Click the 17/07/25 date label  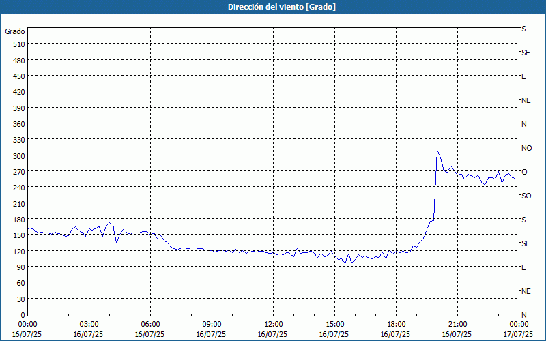[518, 334]
